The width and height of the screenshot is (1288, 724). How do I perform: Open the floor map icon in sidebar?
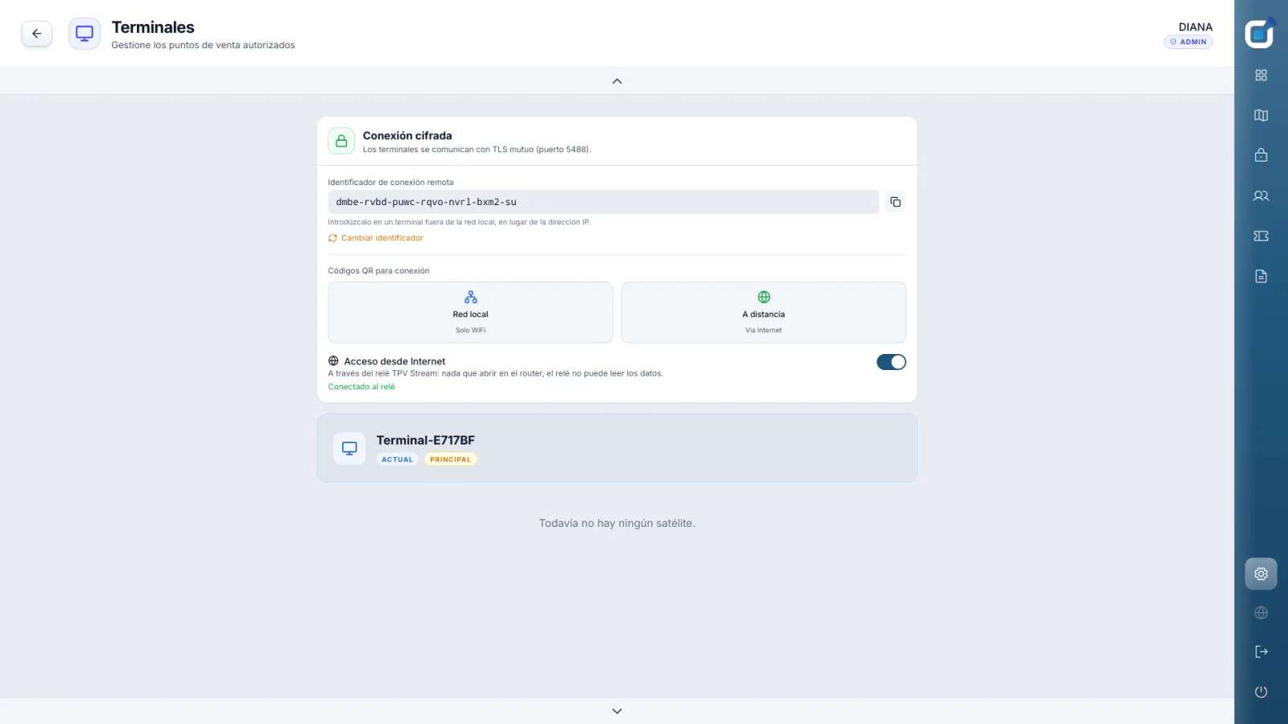[x=1261, y=115]
